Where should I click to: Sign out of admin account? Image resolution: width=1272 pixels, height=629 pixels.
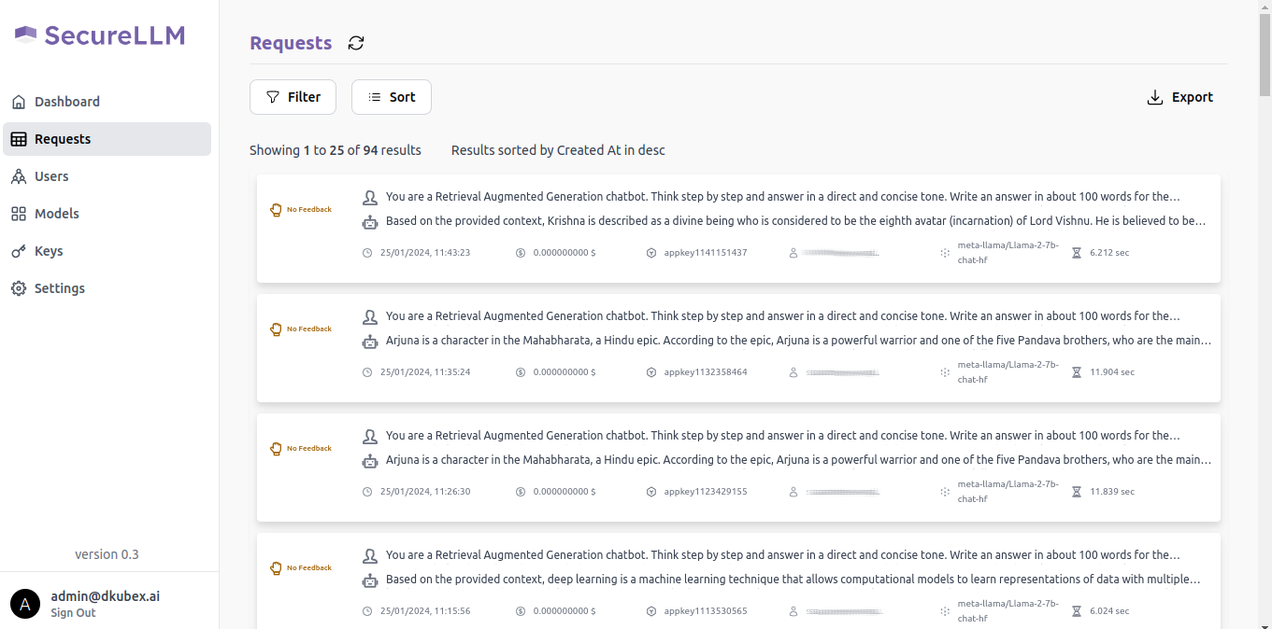pyautogui.click(x=73, y=613)
